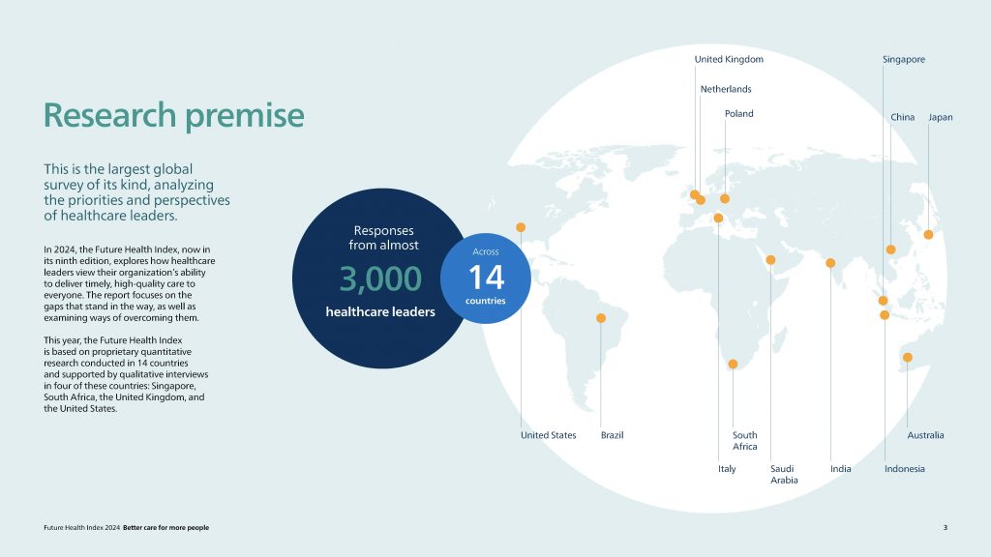Select the dark navy '3,000' responses circle

(373, 278)
